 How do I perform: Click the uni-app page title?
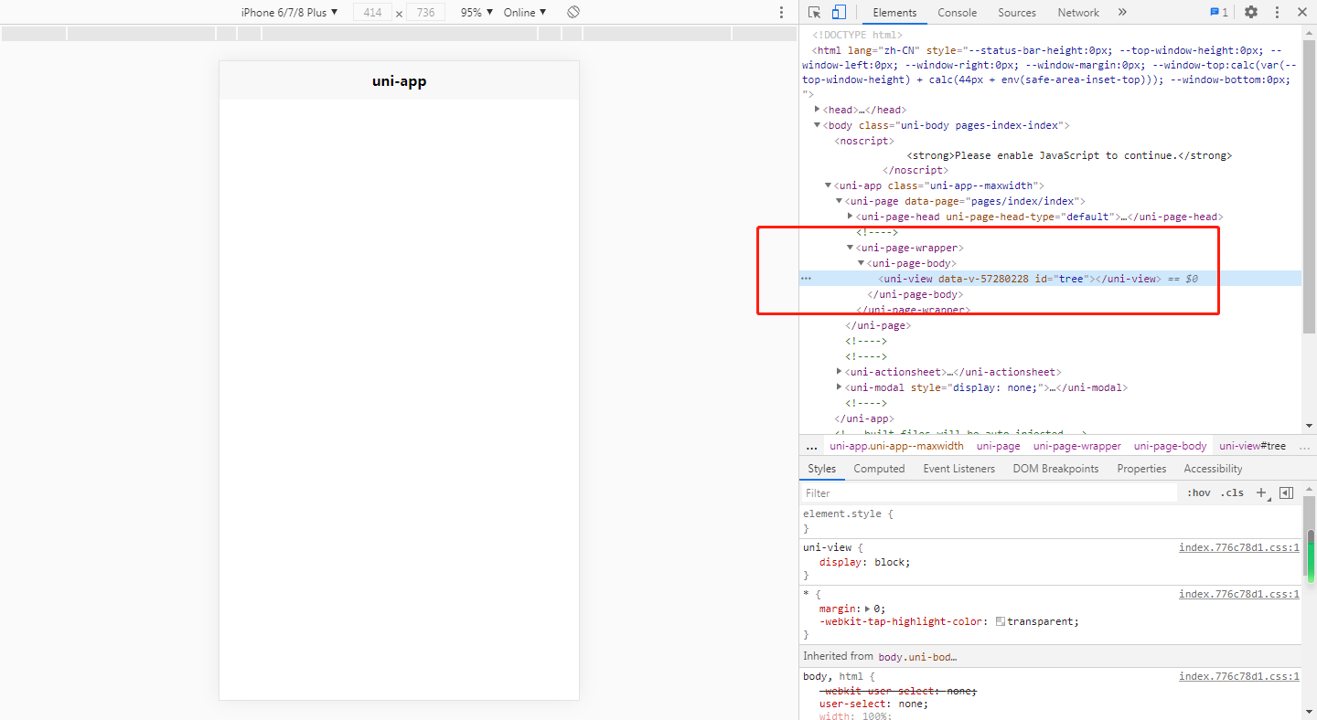(x=399, y=80)
